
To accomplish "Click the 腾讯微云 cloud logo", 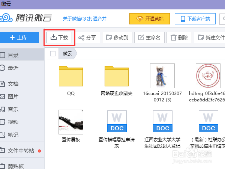I will 26,18.
